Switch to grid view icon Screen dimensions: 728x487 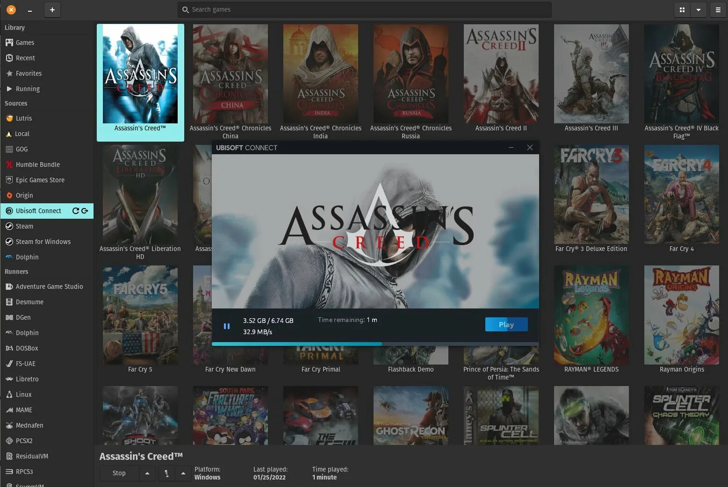pyautogui.click(x=682, y=10)
